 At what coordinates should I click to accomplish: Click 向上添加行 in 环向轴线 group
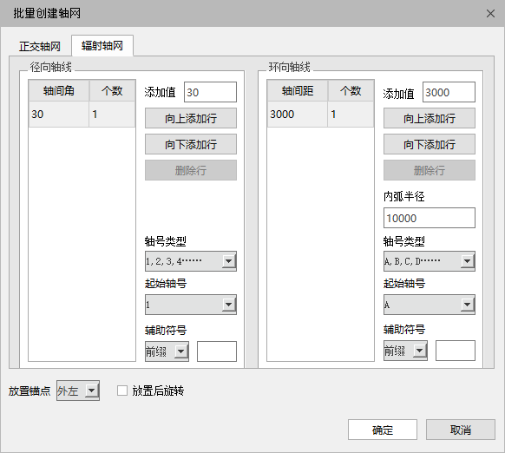point(429,118)
